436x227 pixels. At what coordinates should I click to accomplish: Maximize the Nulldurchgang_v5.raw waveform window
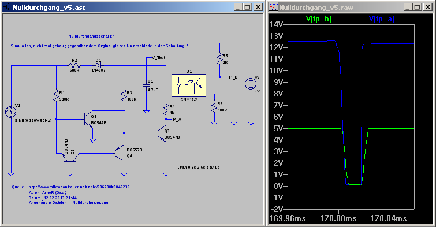pos(417,8)
